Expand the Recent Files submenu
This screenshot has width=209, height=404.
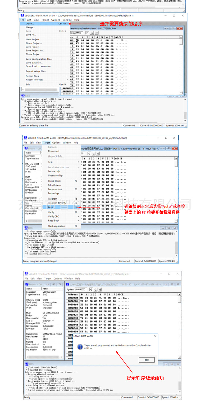click(44, 76)
